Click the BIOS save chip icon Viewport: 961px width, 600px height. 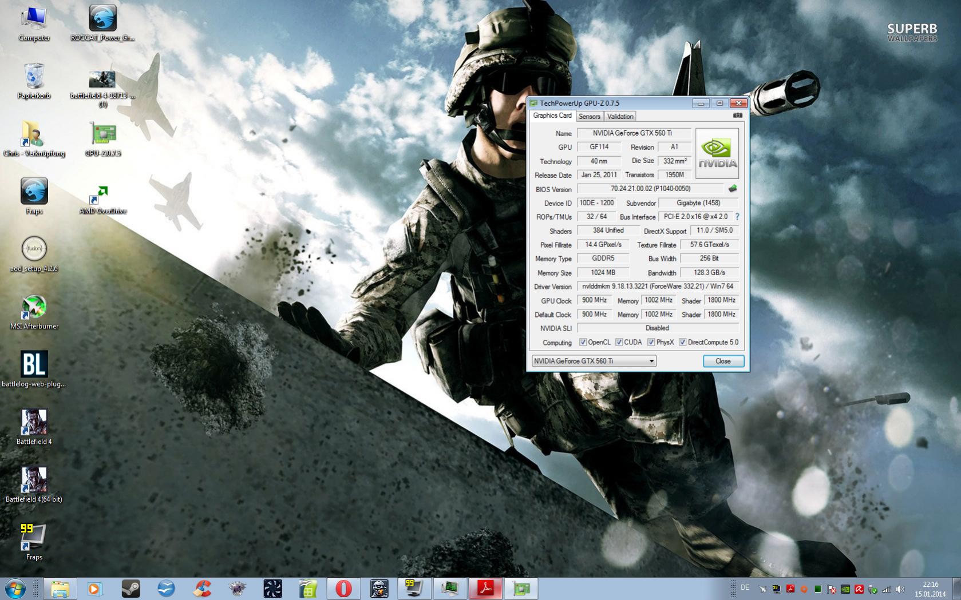click(x=732, y=188)
